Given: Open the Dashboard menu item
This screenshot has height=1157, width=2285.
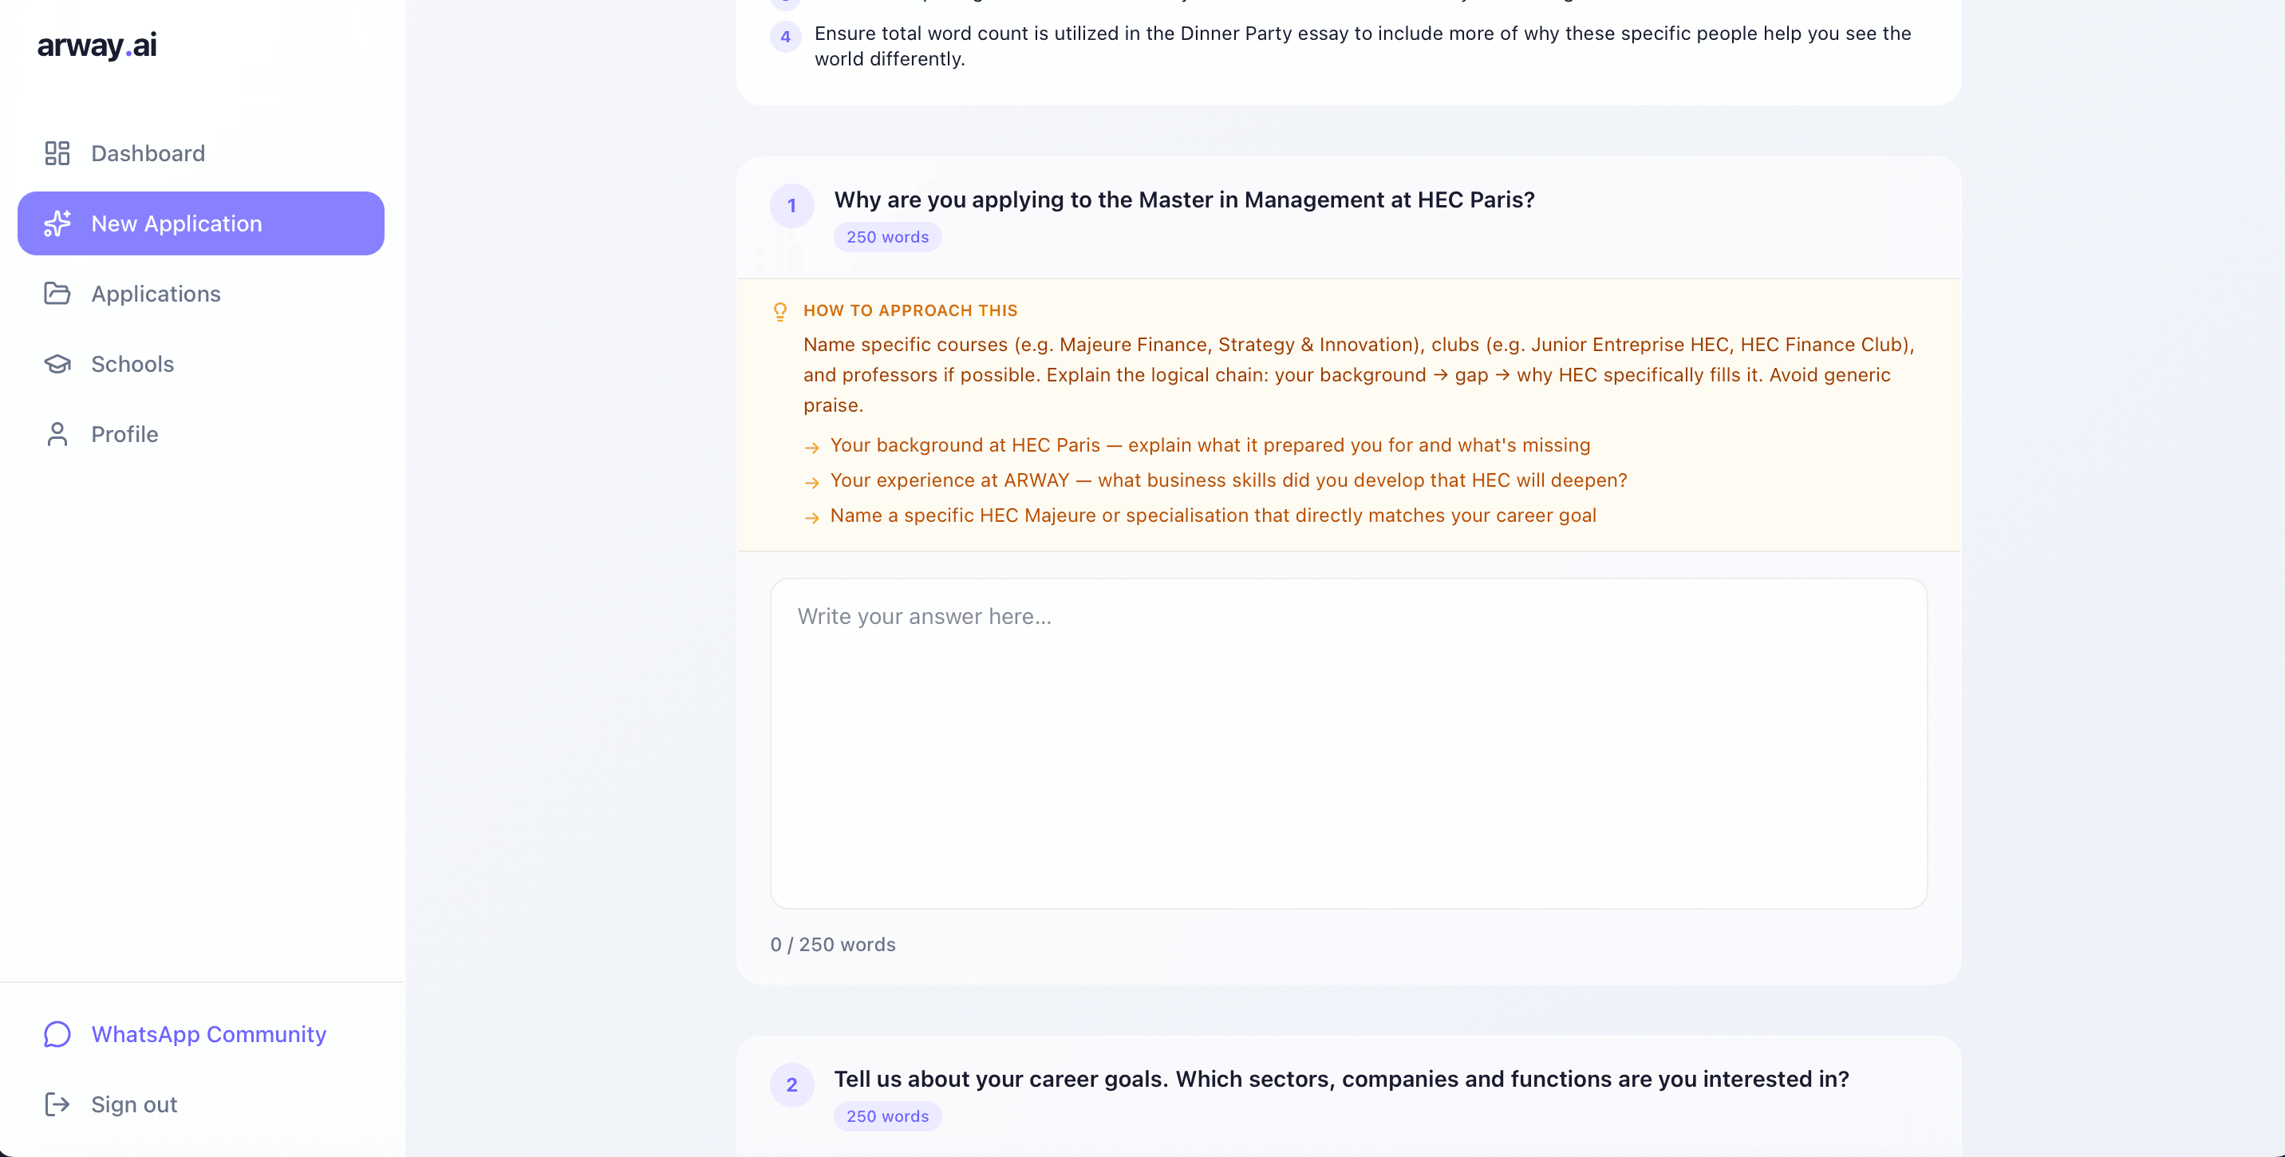Looking at the screenshot, I should pos(148,153).
